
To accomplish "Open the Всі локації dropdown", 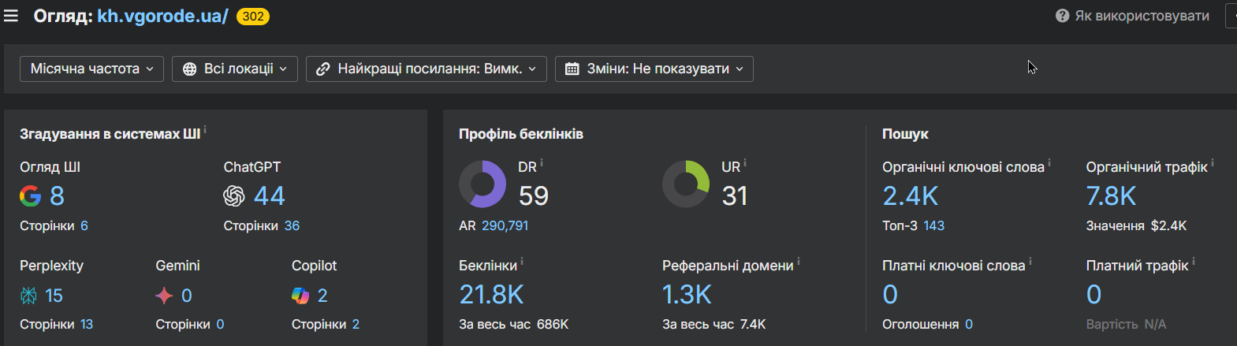I will coord(235,69).
